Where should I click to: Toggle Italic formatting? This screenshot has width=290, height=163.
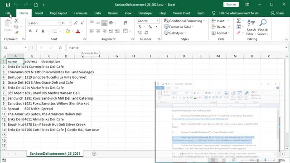coord(37,31)
